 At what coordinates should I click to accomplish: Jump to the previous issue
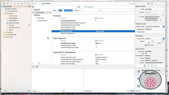tap(130, 3)
